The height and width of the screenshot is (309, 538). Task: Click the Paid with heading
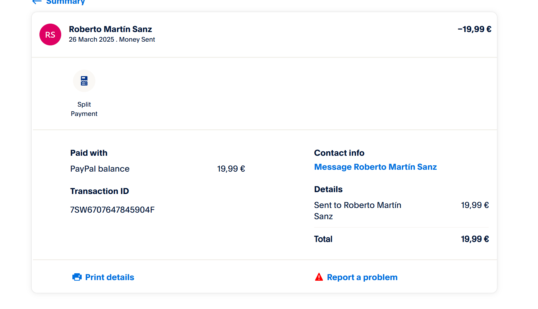pyautogui.click(x=89, y=153)
